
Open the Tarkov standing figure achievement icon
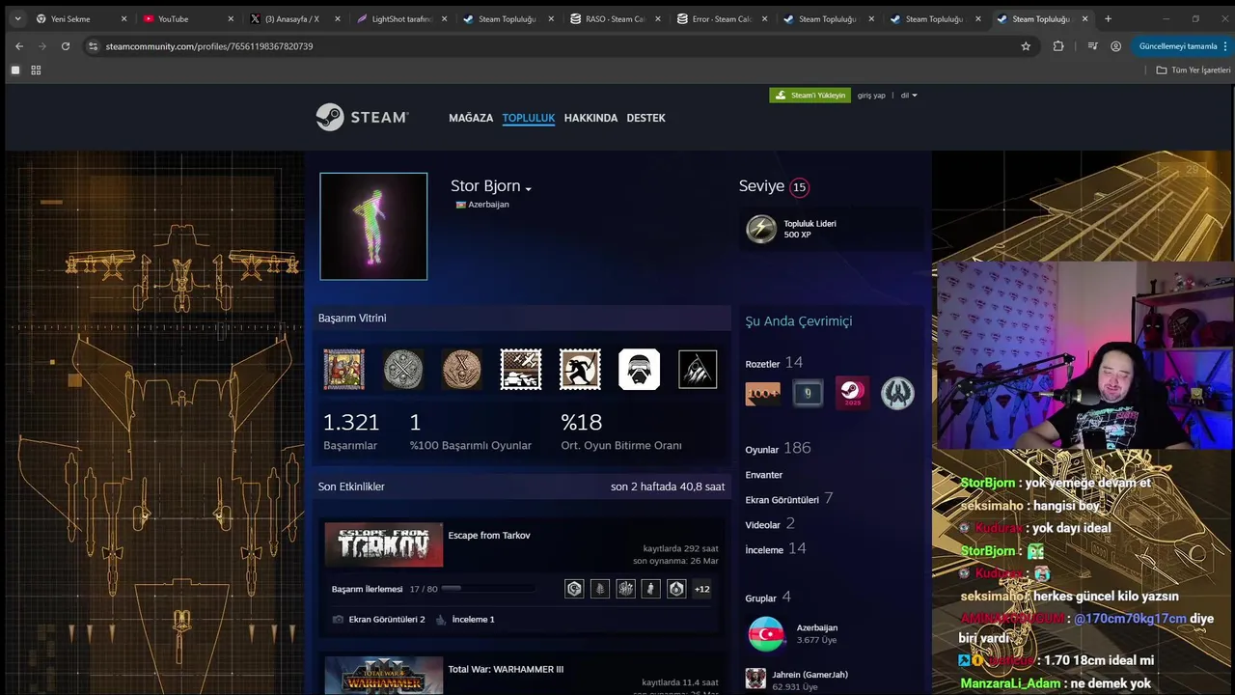tap(651, 588)
